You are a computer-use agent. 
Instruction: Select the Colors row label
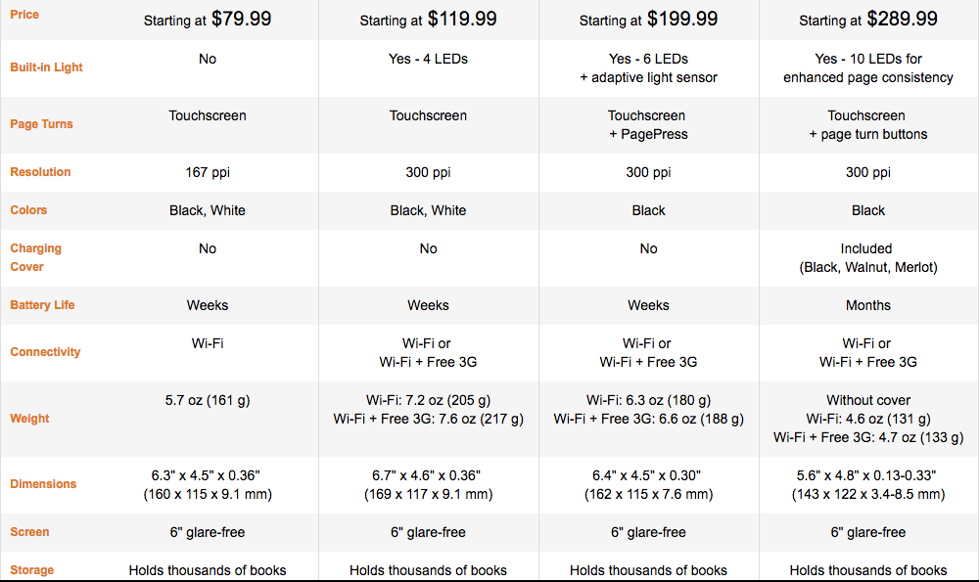tap(28, 210)
